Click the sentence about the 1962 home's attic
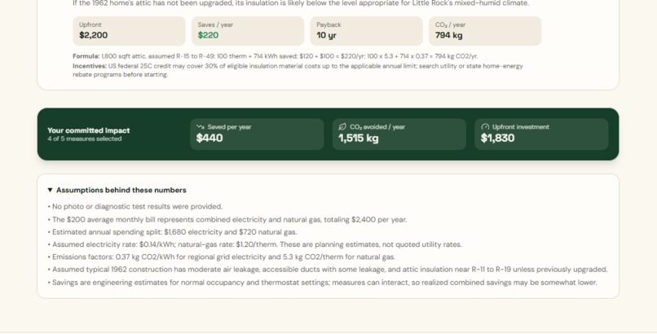 pos(301,3)
